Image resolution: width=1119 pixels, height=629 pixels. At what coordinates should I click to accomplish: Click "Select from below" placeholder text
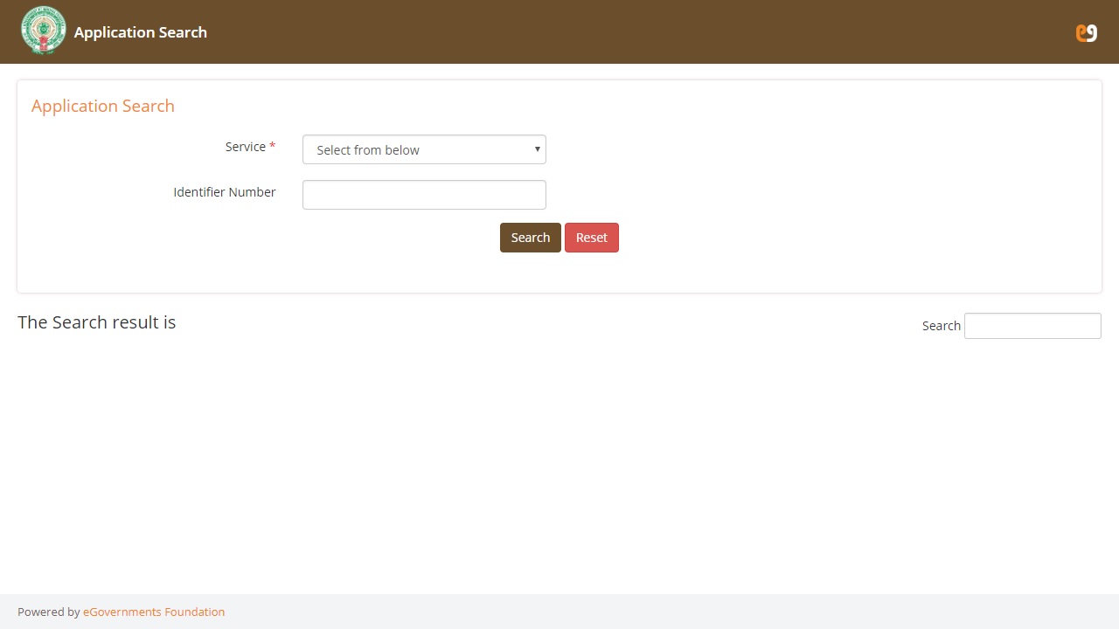pos(368,150)
